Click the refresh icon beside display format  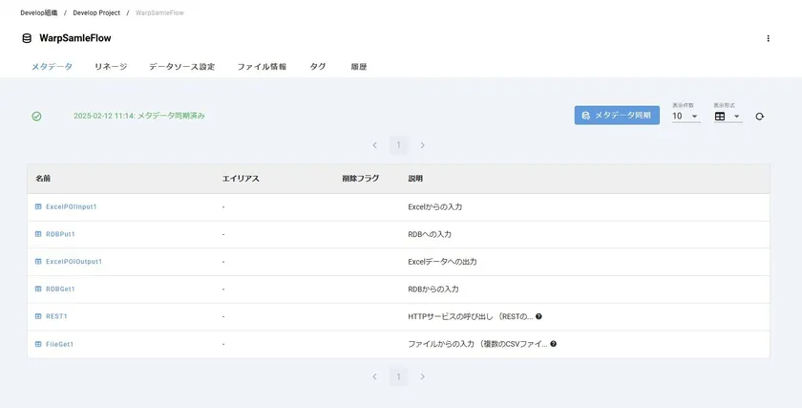pos(759,117)
